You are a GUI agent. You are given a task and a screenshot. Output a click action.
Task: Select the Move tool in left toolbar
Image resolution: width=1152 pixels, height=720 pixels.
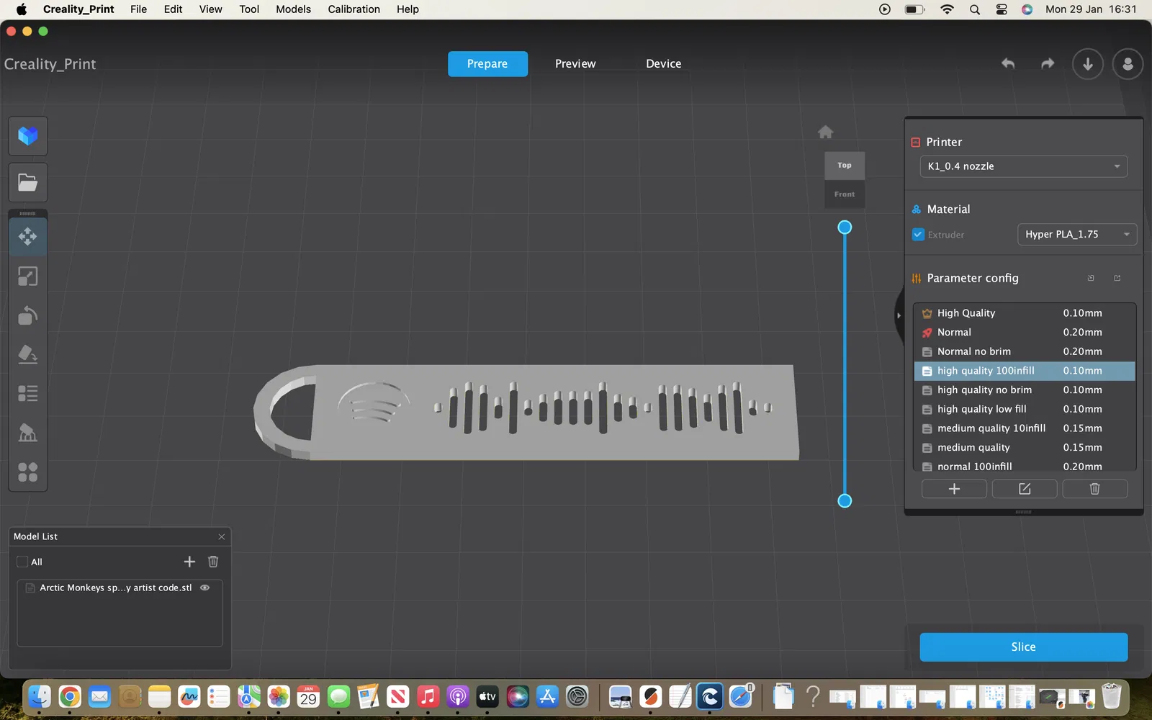pos(28,237)
